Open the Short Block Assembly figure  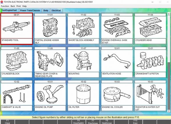point(84,27)
